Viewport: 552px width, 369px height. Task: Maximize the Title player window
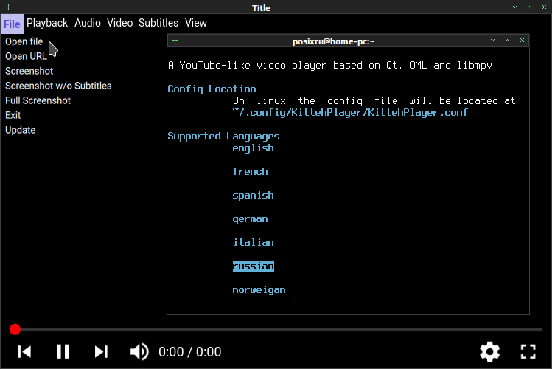(x=529, y=7)
